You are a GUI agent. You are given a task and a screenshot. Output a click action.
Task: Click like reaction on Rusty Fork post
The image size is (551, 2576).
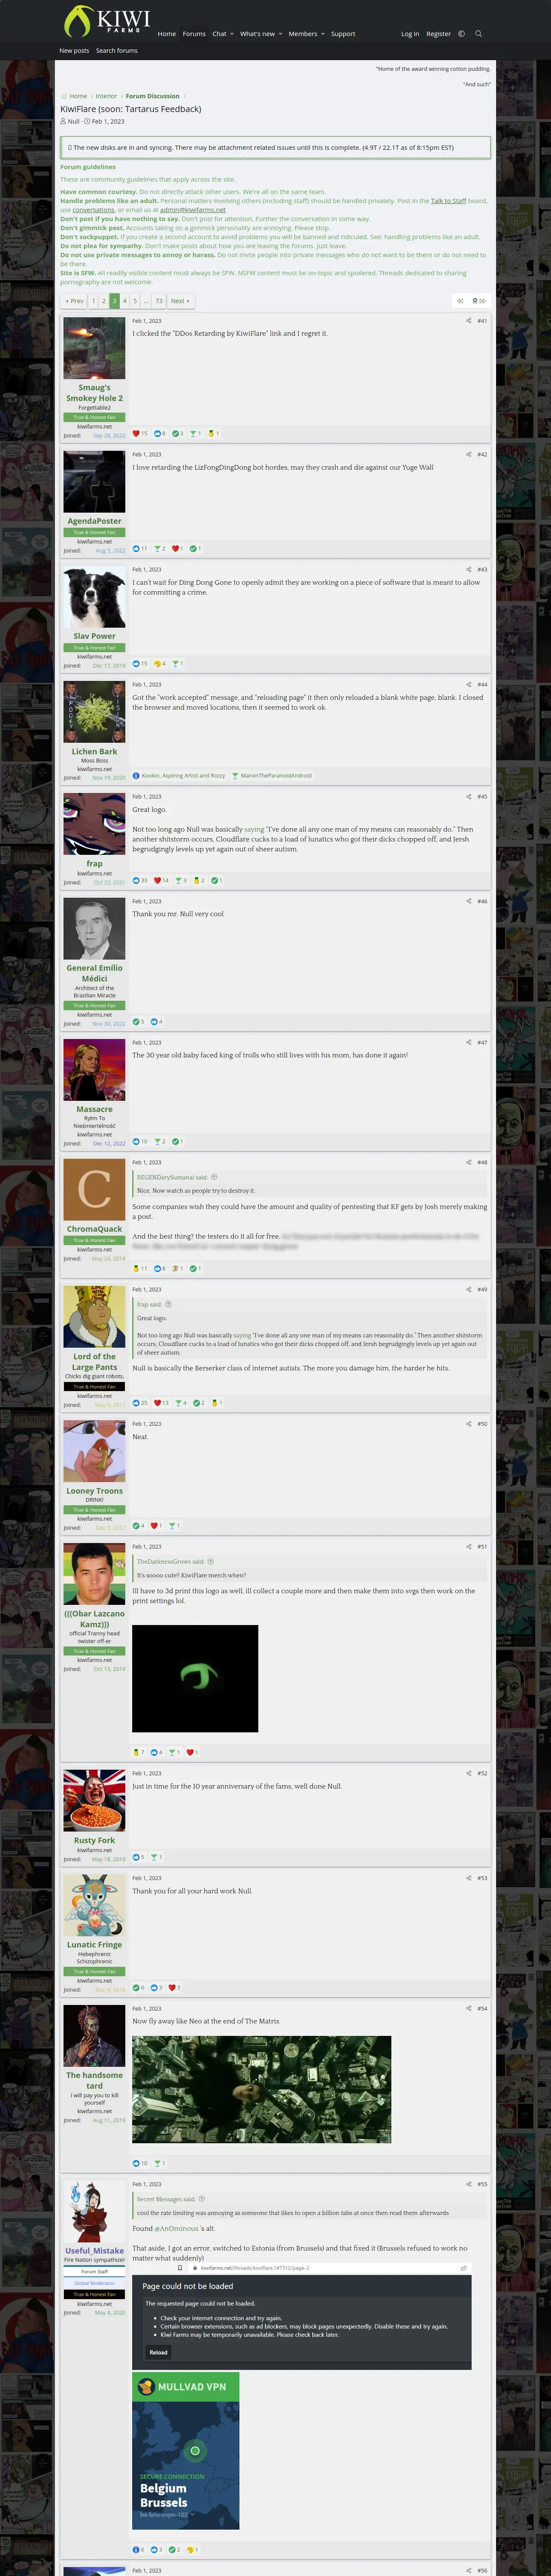click(136, 1857)
